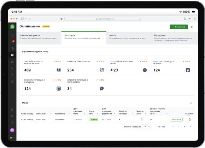
Task: Select the online menu icon in sidebar
Action: click(12, 55)
